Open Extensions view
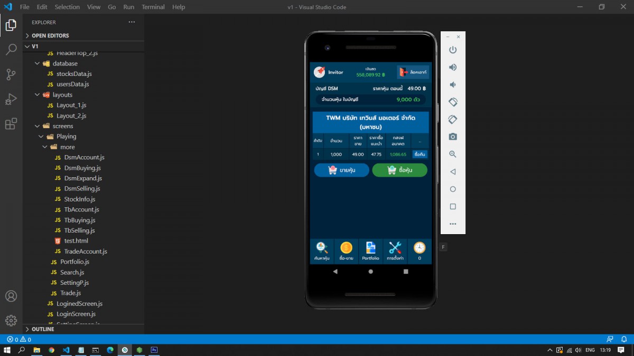Image resolution: width=634 pixels, height=356 pixels. tap(11, 124)
